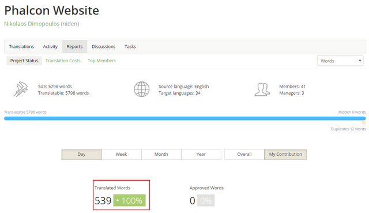Select the Reports tab
The image size is (369, 213).
click(74, 47)
